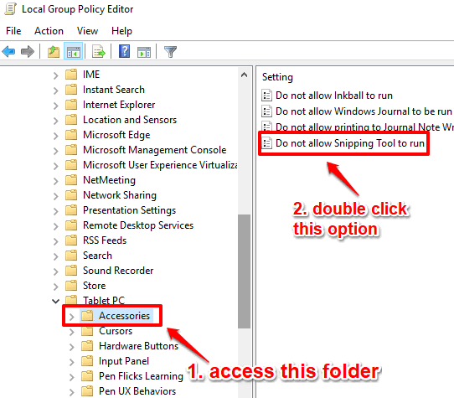Click the Up one level folder icon

point(54,52)
